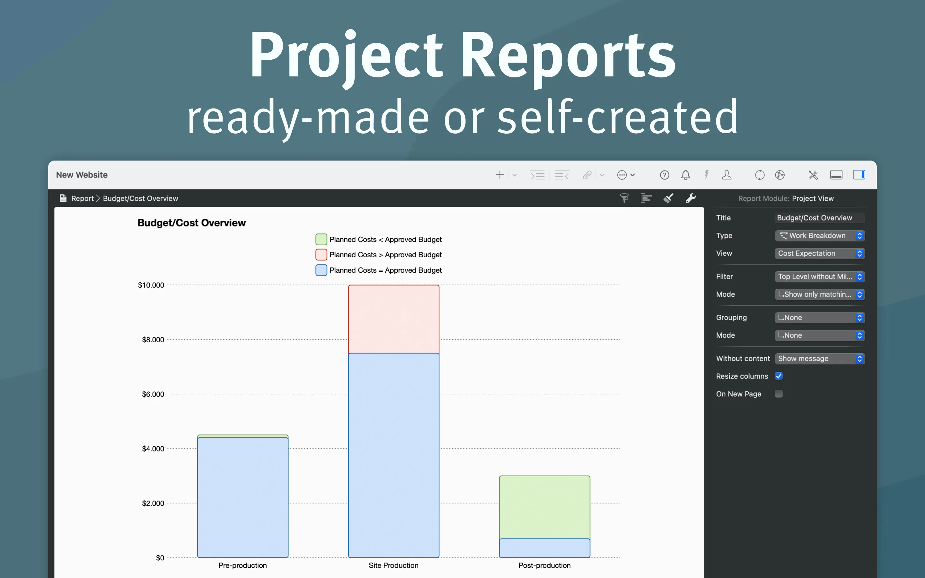Click the paperclip attachment icon
This screenshot has width=925, height=578.
pyautogui.click(x=587, y=175)
